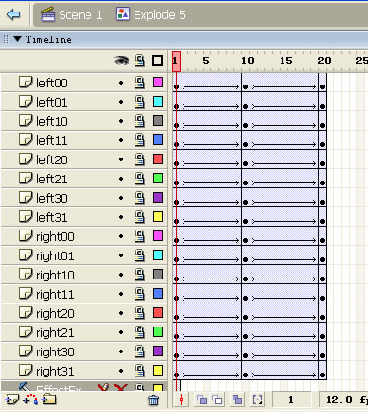Select the left21 layer by name
Image resolution: width=368 pixels, height=412 pixels.
click(52, 179)
